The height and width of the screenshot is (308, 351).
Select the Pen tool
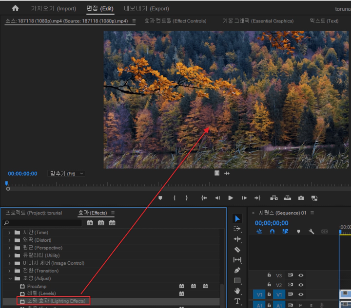point(237,270)
